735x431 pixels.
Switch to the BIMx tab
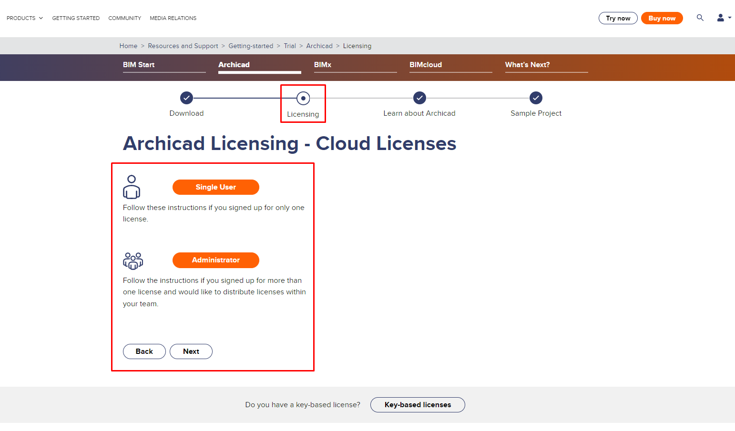[x=355, y=65]
